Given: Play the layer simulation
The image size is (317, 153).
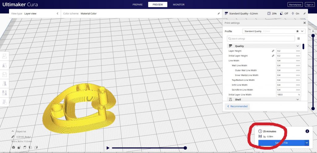Looking at the screenshot, I should coord(108,148).
